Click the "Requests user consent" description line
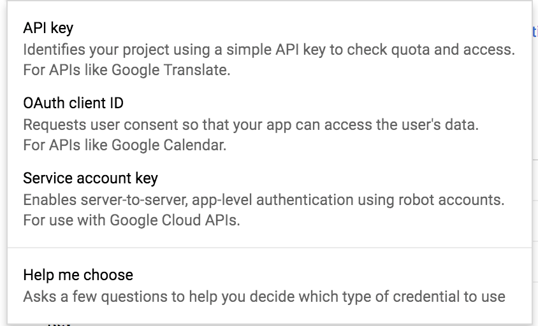This screenshot has height=326, width=538. pyautogui.click(x=250, y=124)
